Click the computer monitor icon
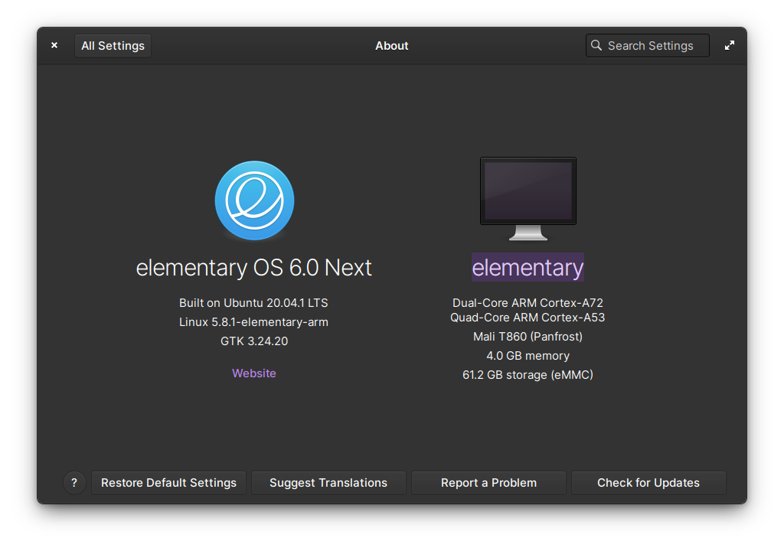 [528, 197]
